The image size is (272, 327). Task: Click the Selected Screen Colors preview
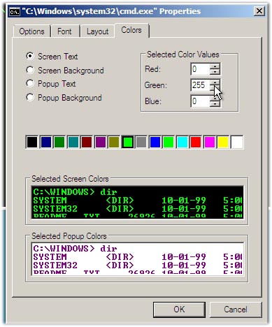click(x=138, y=202)
